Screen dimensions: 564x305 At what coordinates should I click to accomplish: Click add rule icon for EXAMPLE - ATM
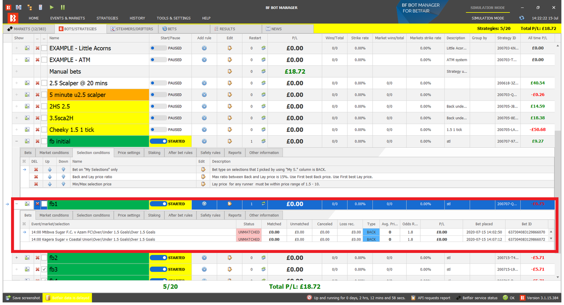coord(204,60)
